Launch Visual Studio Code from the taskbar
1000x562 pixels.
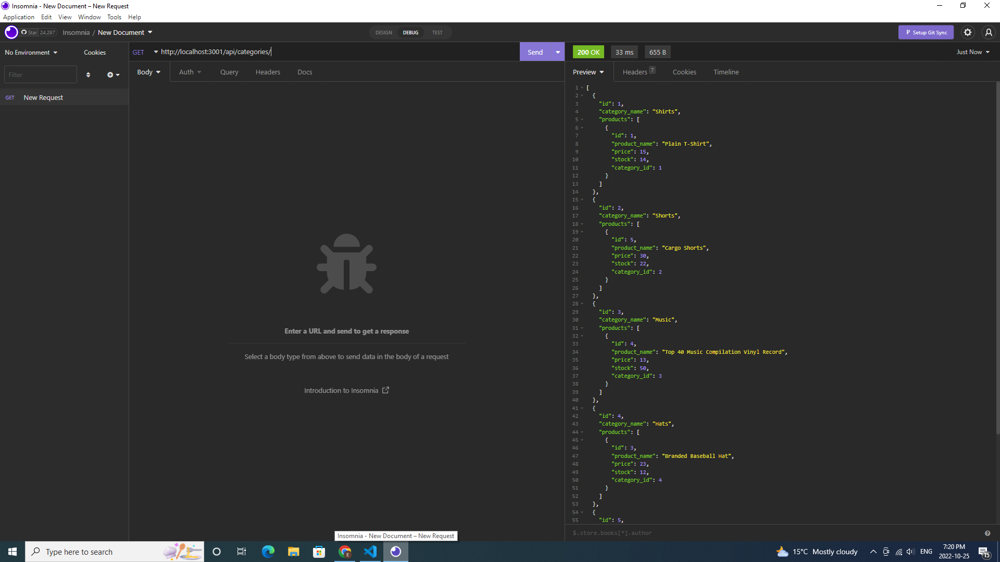click(x=370, y=552)
